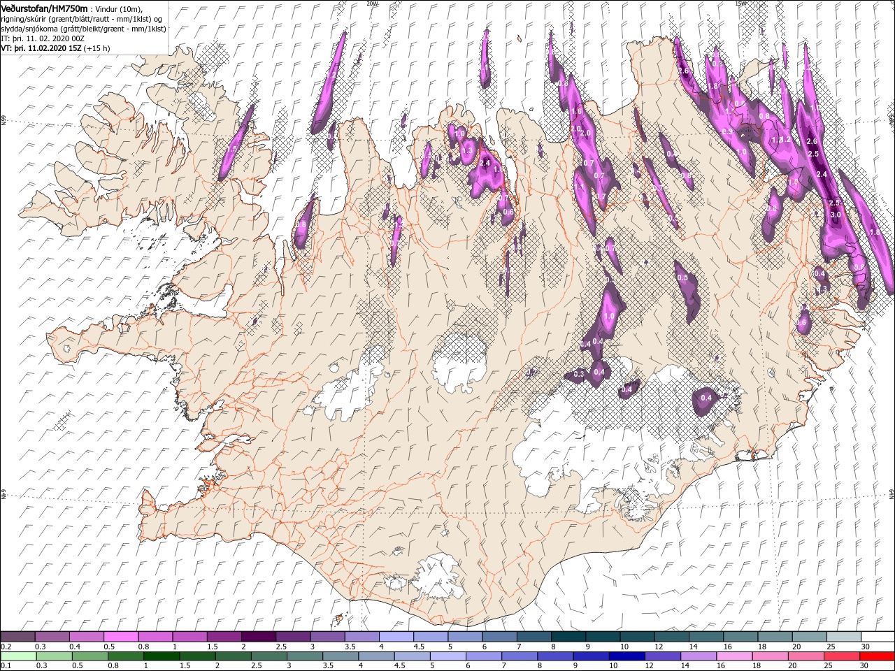Select the magenta 1.5 swatch in the upper legend row

224,637
